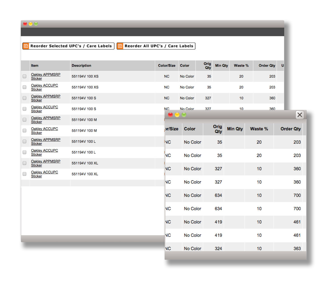The width and height of the screenshot is (327, 282).
Task: Click Reorder Selected UPC's / Care Labels button
Action: click(x=68, y=46)
